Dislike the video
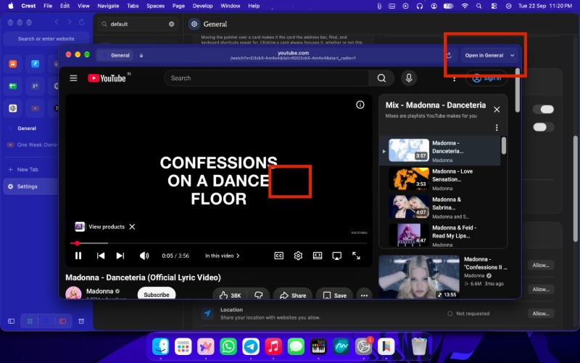This screenshot has height=363, width=580. click(258, 295)
